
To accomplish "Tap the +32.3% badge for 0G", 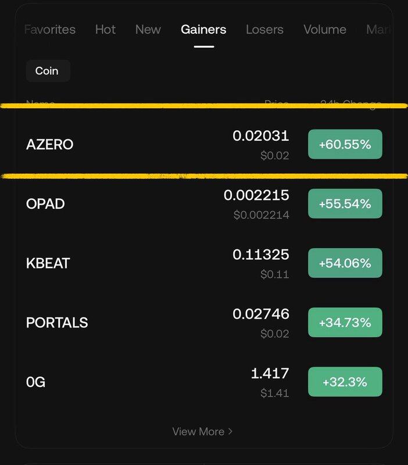I will tap(345, 381).
